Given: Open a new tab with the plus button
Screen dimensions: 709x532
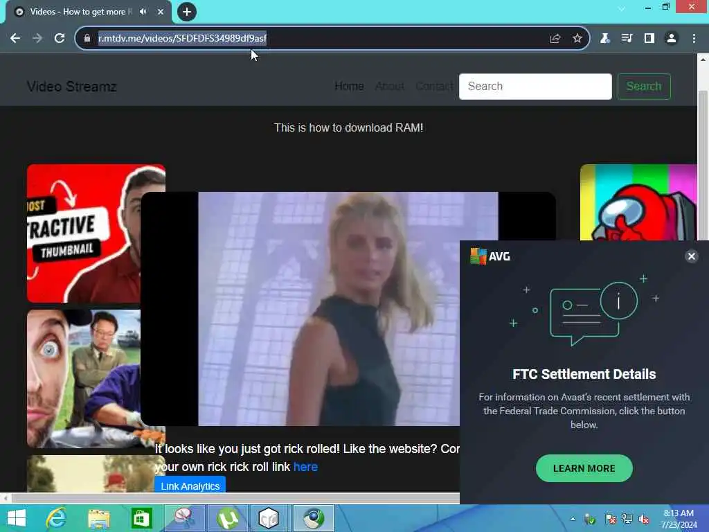Looking at the screenshot, I should (x=187, y=12).
